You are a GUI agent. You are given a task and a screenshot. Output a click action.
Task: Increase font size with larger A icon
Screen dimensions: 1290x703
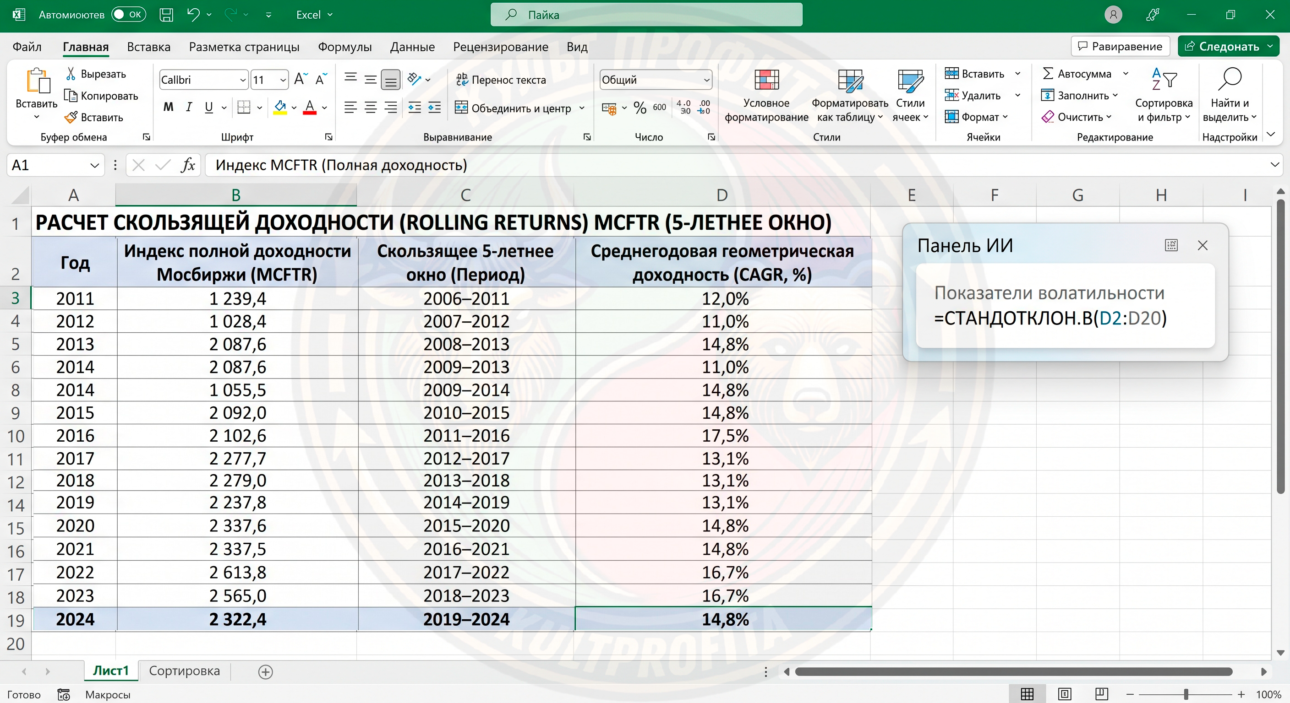(301, 79)
